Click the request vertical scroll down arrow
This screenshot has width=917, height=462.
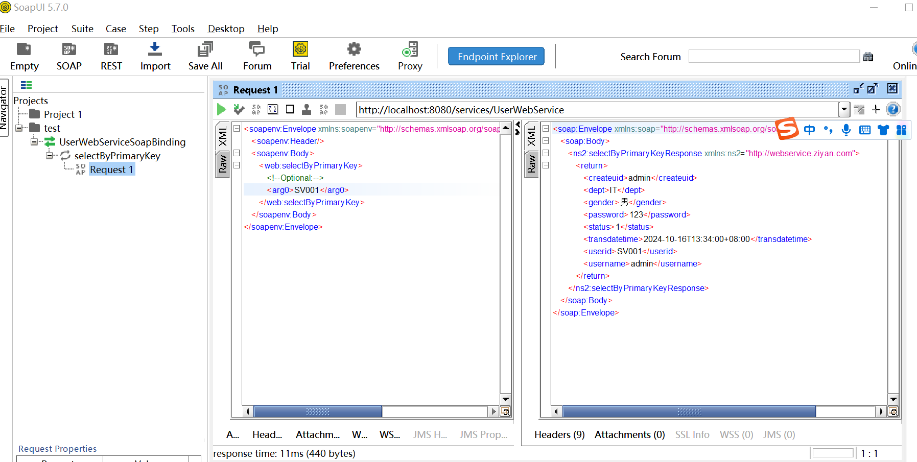[505, 399]
